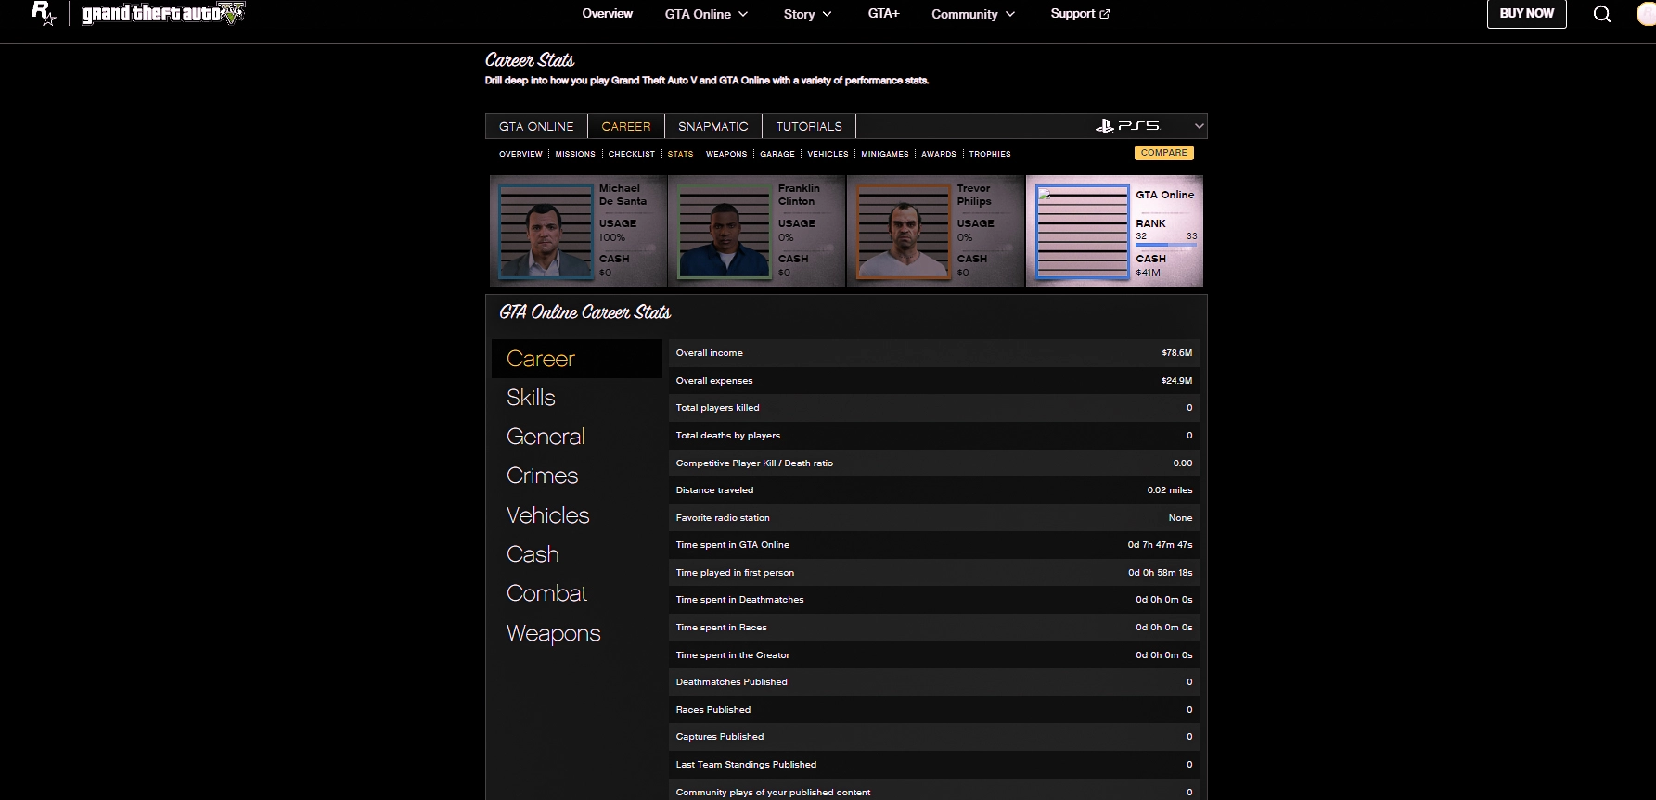Select the Skills stats category

click(x=531, y=398)
